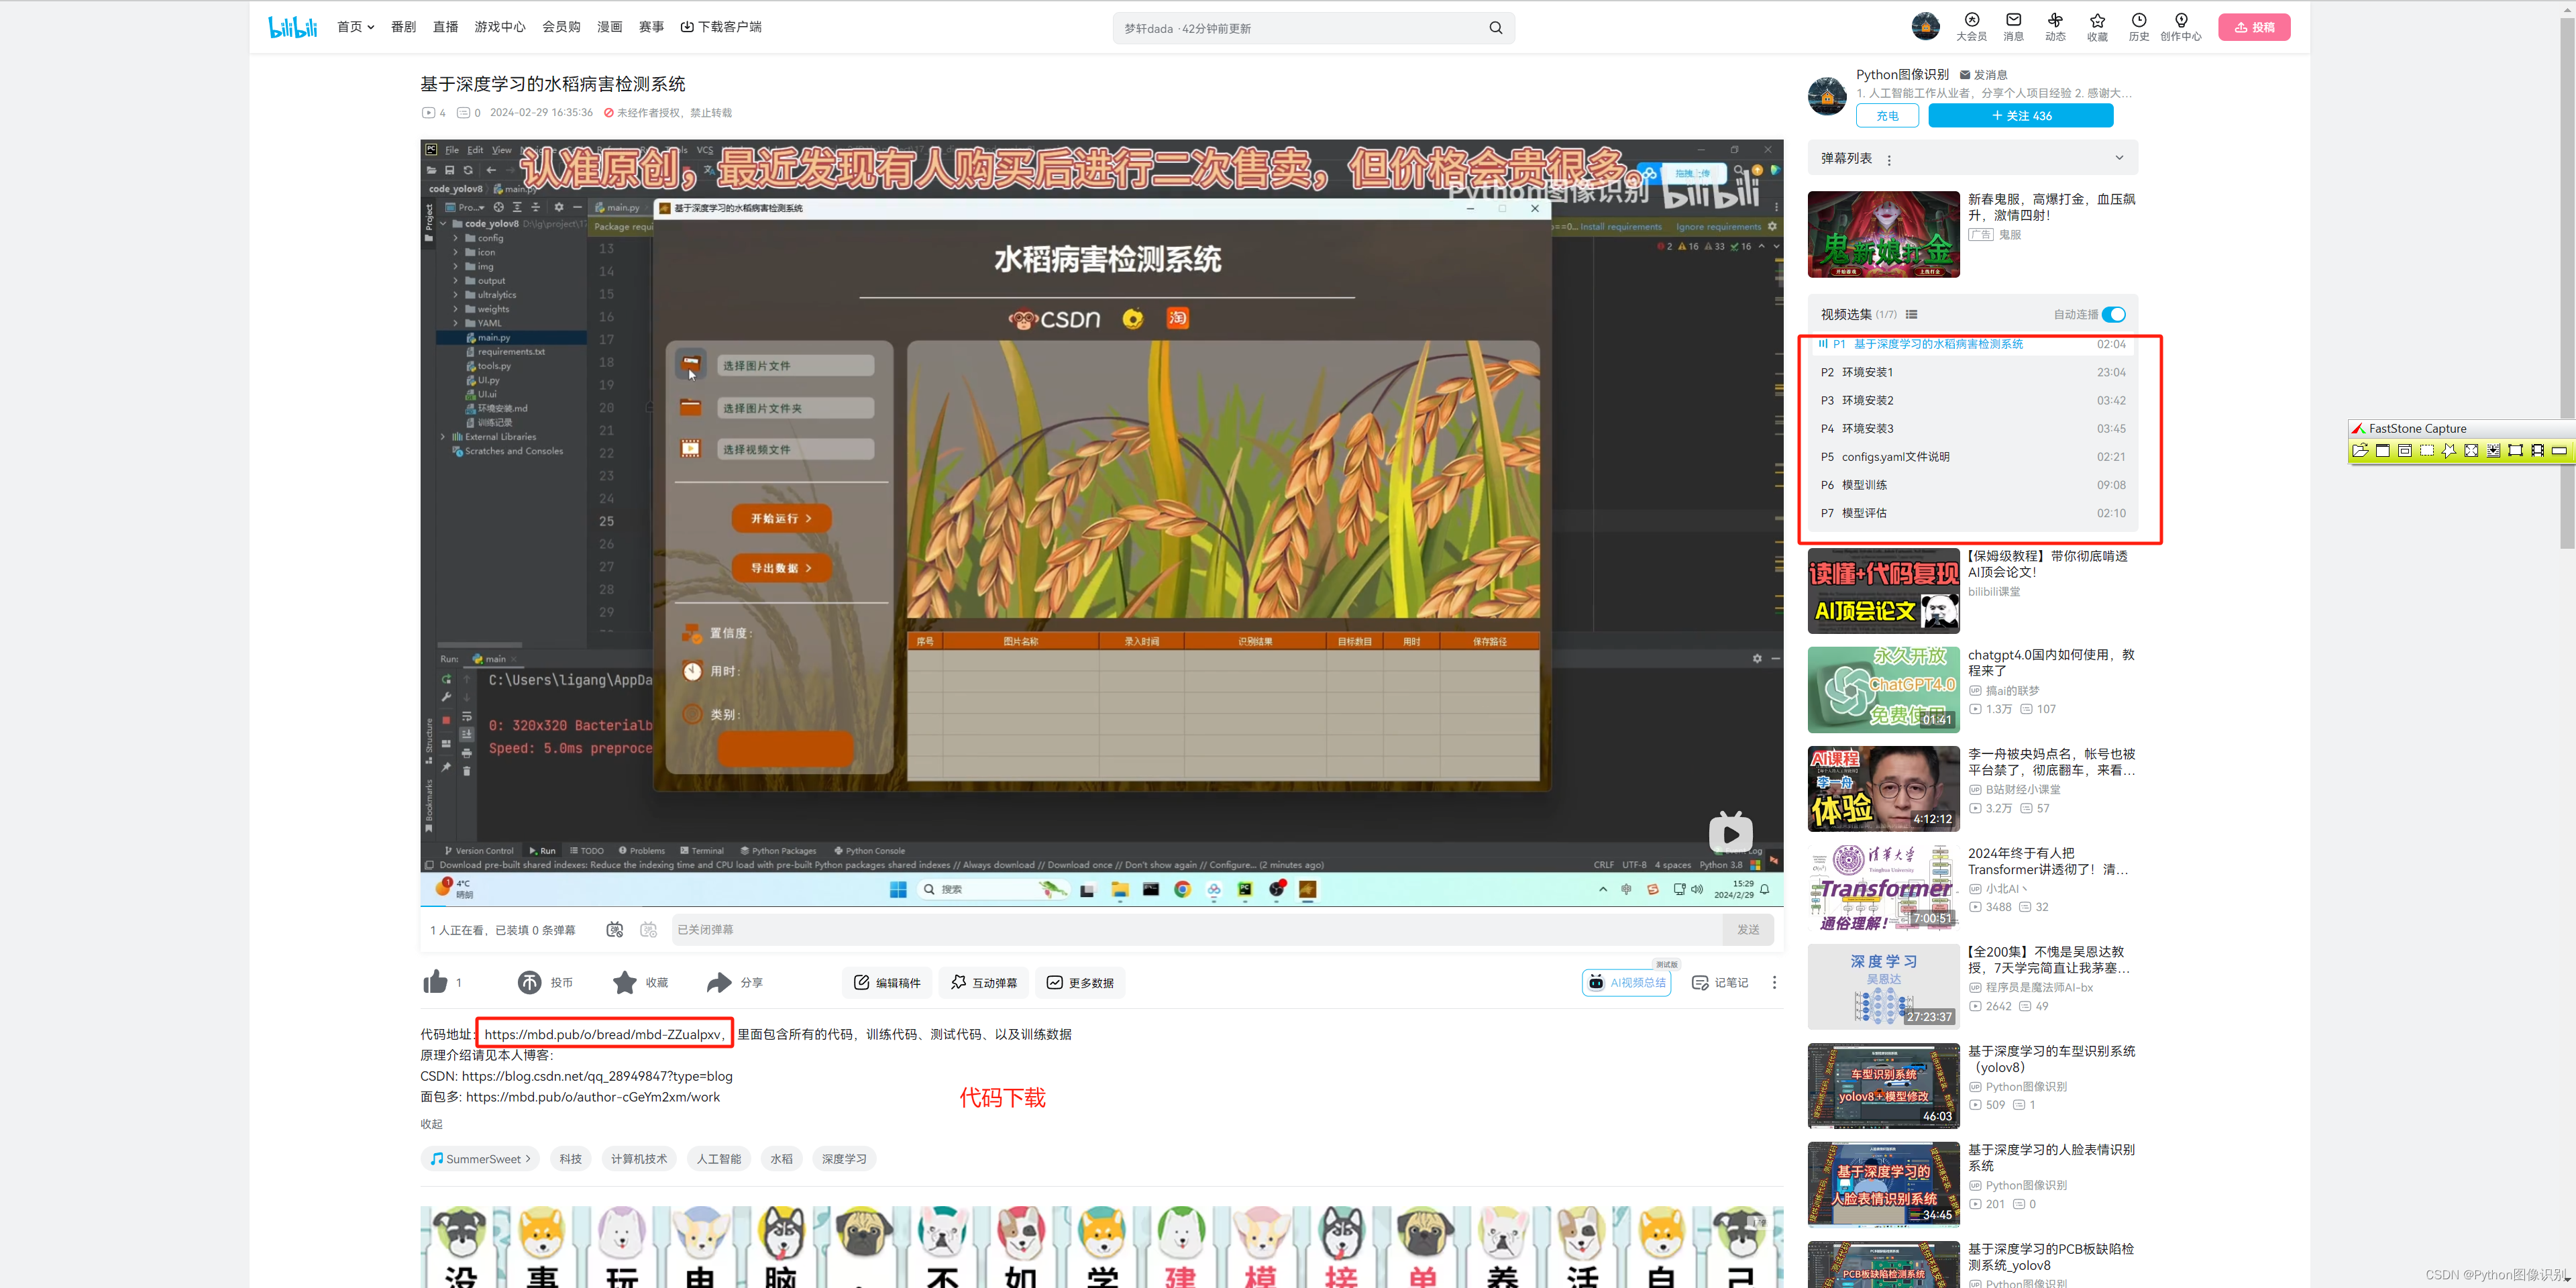Click FastStone's capture fixed region icon
Screen dimensions: 2576x1288
(2515, 451)
